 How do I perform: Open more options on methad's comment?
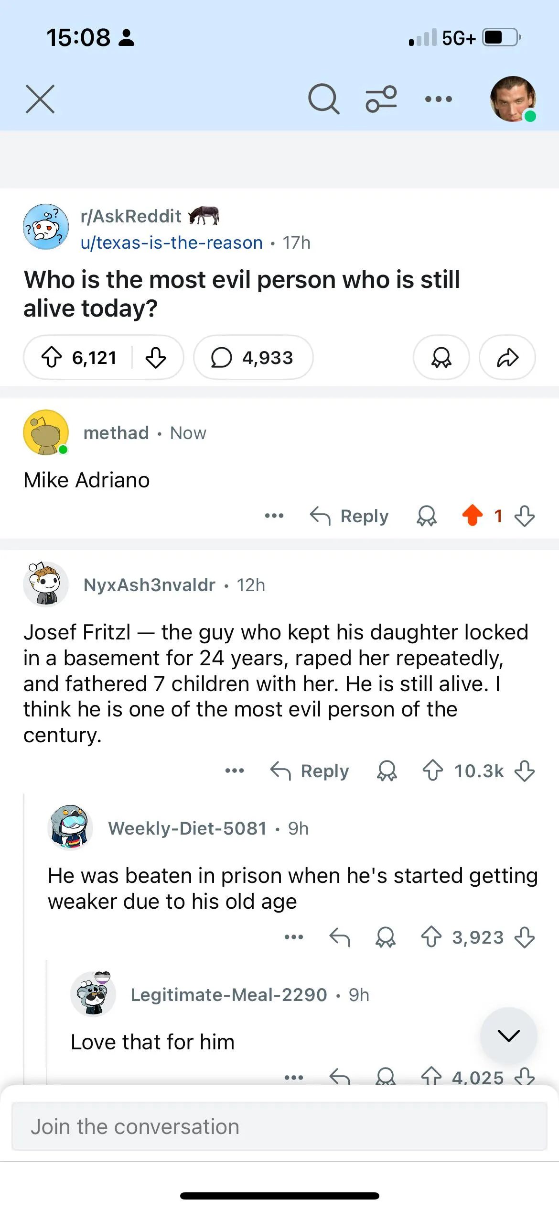tap(274, 516)
